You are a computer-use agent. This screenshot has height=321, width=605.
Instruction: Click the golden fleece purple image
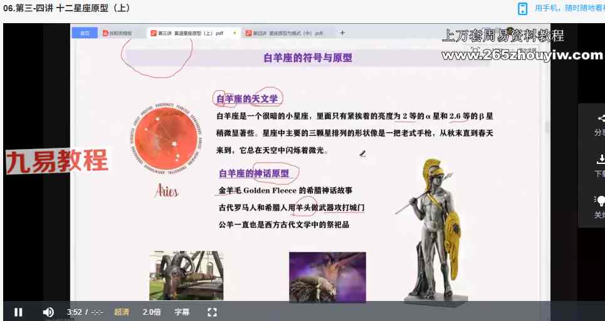click(327, 276)
